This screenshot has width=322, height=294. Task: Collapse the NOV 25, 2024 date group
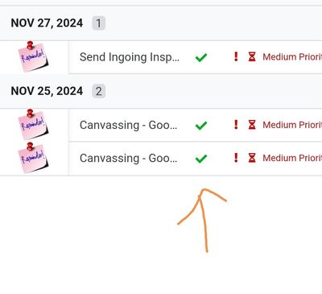(x=47, y=91)
